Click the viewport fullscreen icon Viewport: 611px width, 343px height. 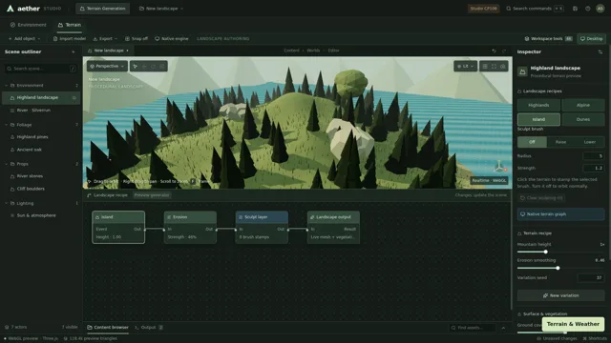point(495,66)
